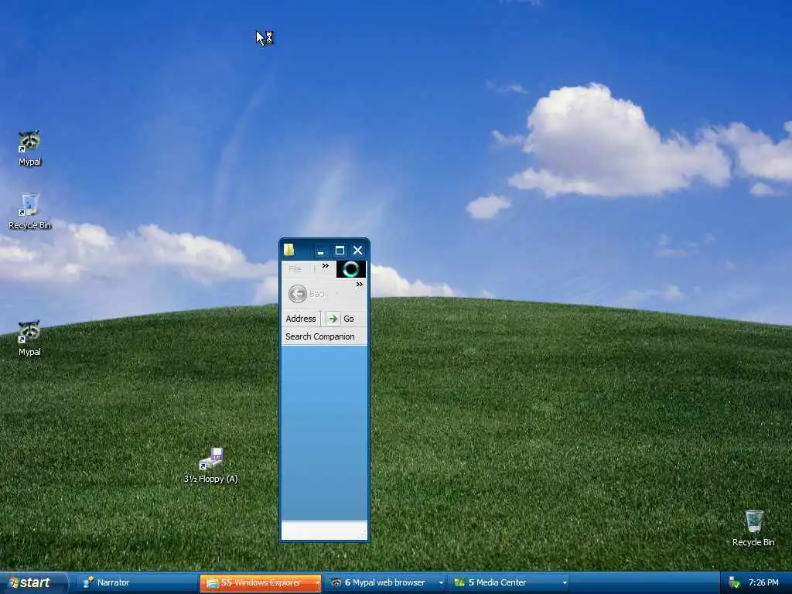Expand the Media Center taskbar group arrow
The image size is (792, 594).
tap(565, 583)
